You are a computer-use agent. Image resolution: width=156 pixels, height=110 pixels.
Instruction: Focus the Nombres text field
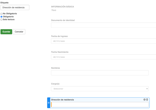pos(100,73)
